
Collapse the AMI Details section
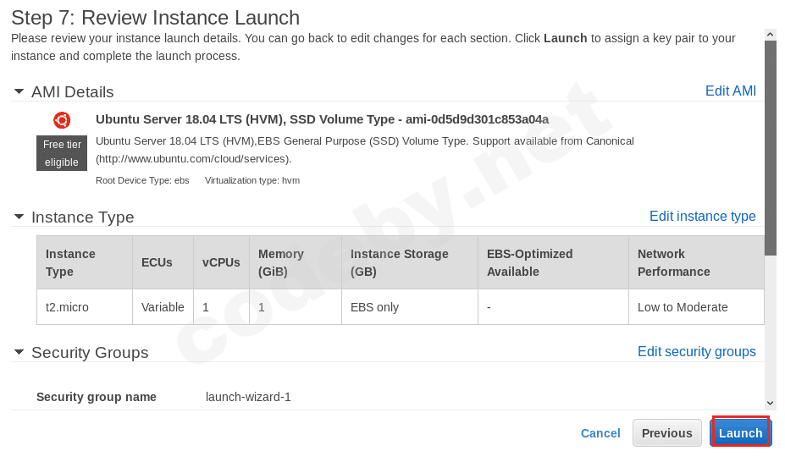19,91
